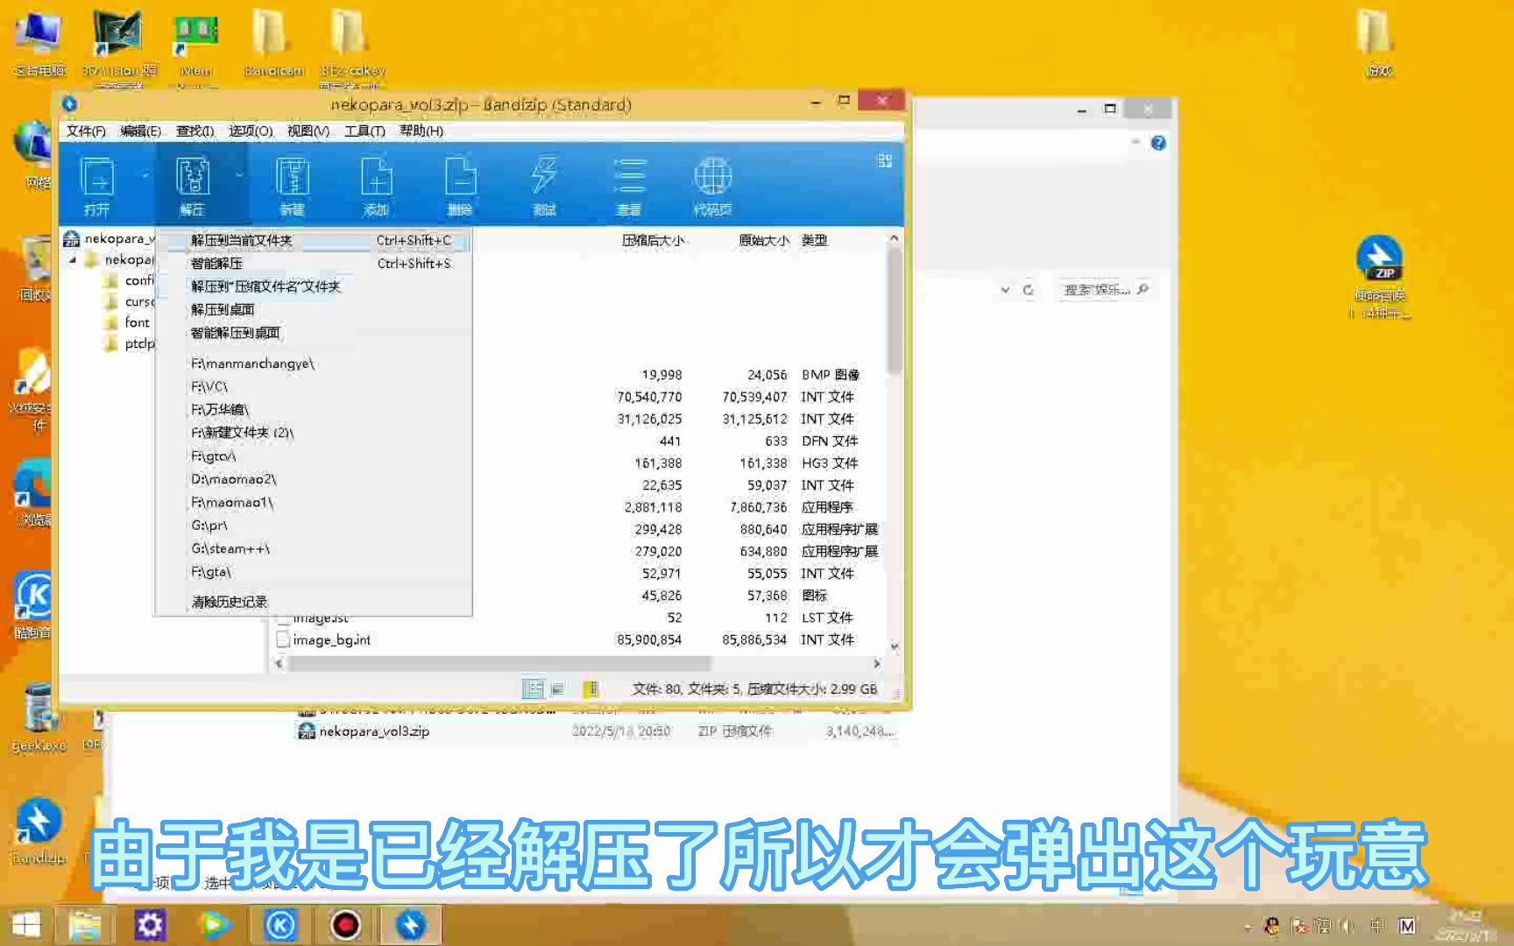
Task: Open the 工具(T) menu
Action: [x=364, y=131]
